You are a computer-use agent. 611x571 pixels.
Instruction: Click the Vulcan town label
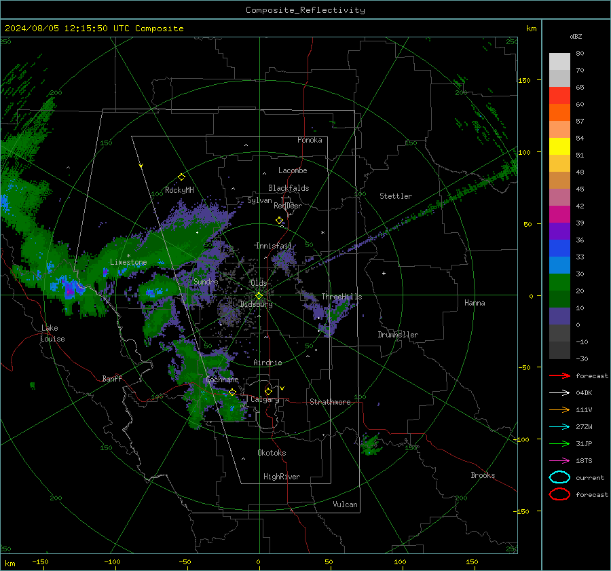[346, 504]
